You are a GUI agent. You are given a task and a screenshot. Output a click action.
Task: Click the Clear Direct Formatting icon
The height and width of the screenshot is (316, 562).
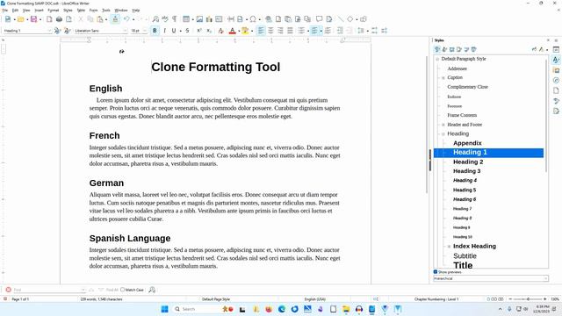click(220, 31)
